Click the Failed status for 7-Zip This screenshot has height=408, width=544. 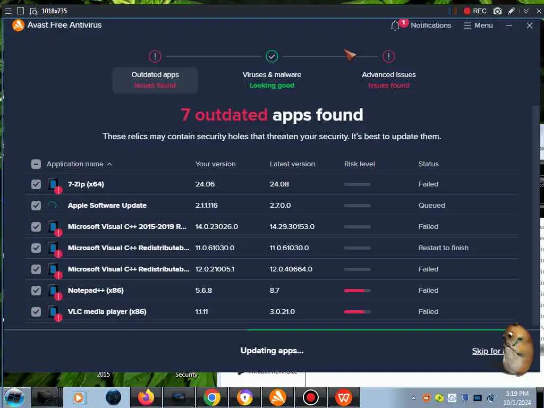pos(428,184)
